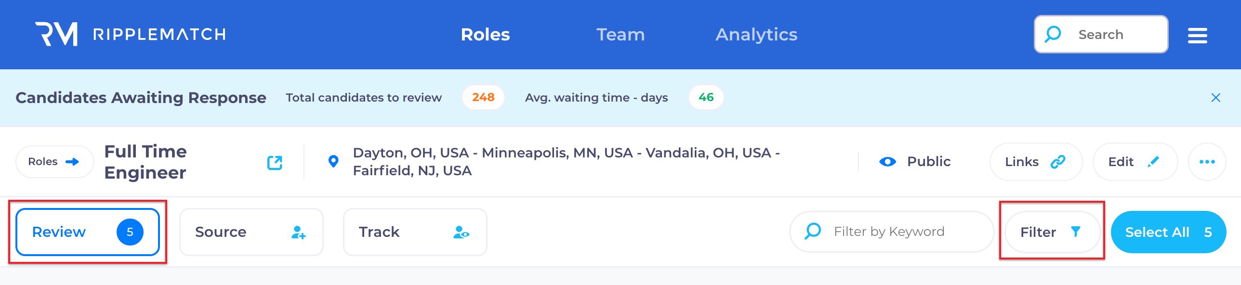The image size is (1241, 285).
Task: Select the Review tab
Action: pos(88,232)
